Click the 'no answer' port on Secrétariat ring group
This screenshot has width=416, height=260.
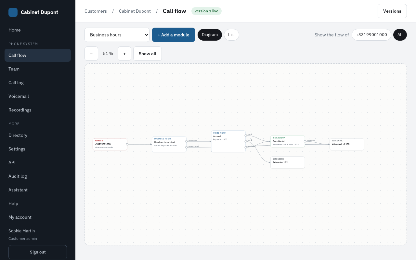click(305, 141)
